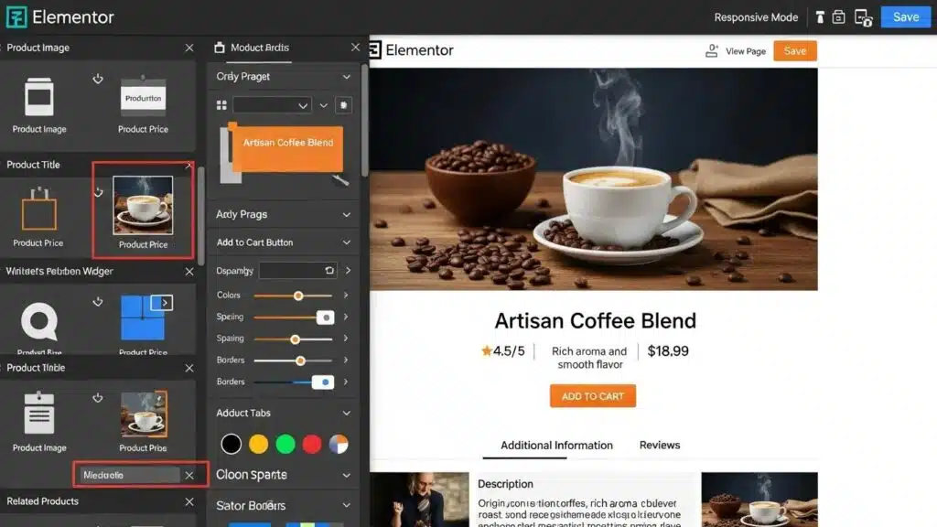Pick the yellow color swatch
This screenshot has height=527, width=937.
coord(258,444)
